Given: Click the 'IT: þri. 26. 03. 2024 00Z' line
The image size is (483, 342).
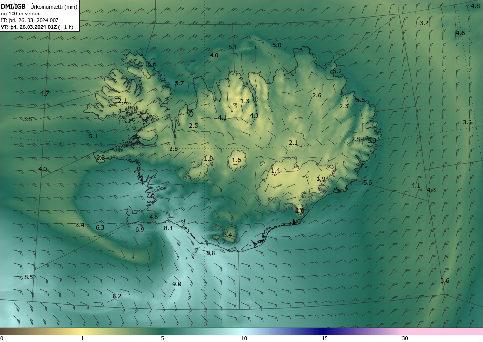Looking at the screenshot, I should pos(30,20).
